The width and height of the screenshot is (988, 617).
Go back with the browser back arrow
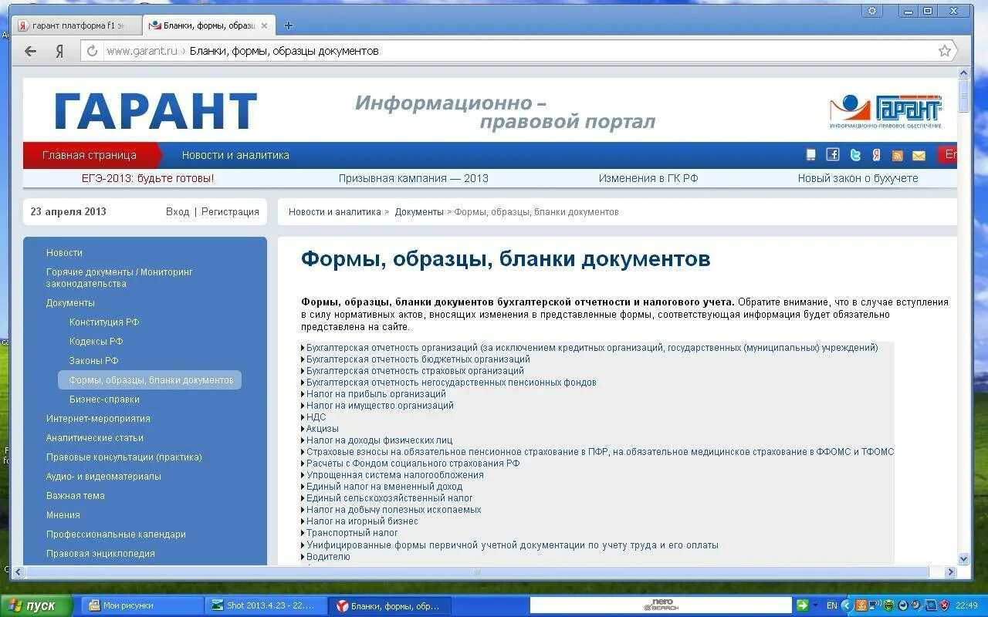pyautogui.click(x=30, y=51)
